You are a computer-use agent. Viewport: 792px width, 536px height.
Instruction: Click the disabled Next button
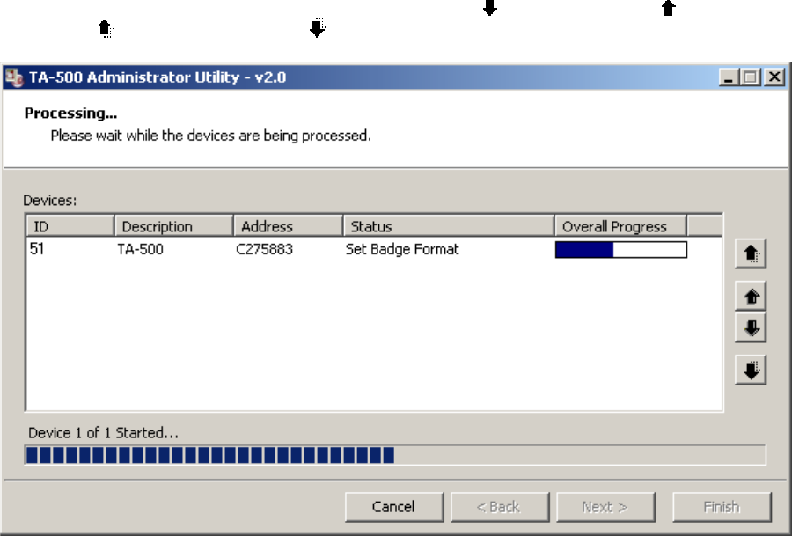click(x=605, y=507)
